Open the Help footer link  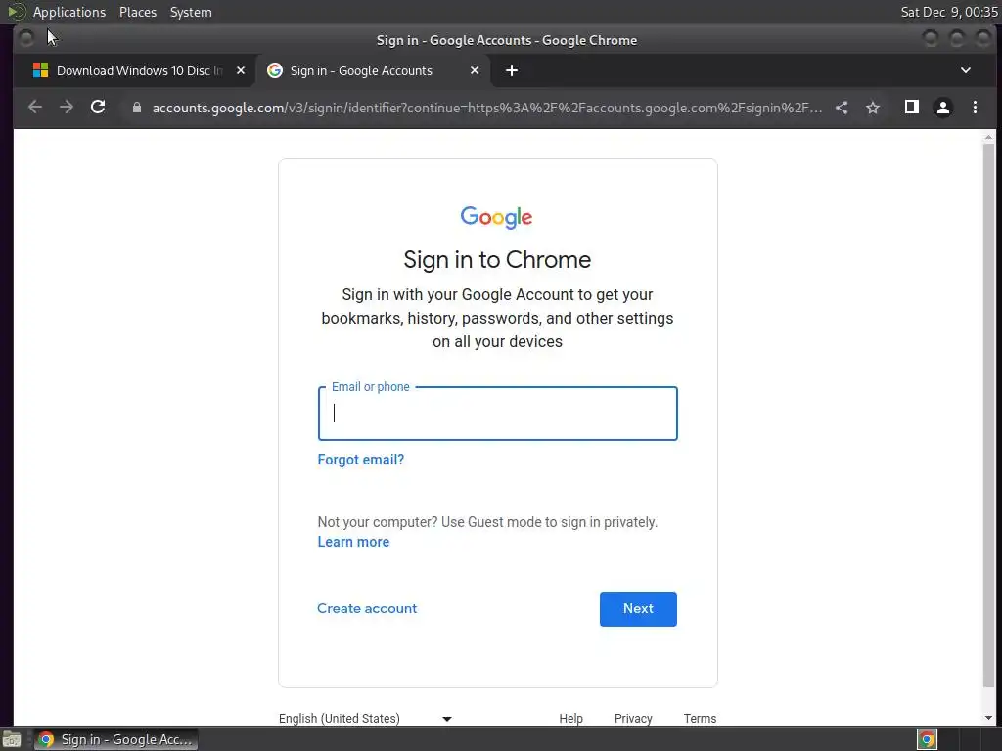[571, 719]
